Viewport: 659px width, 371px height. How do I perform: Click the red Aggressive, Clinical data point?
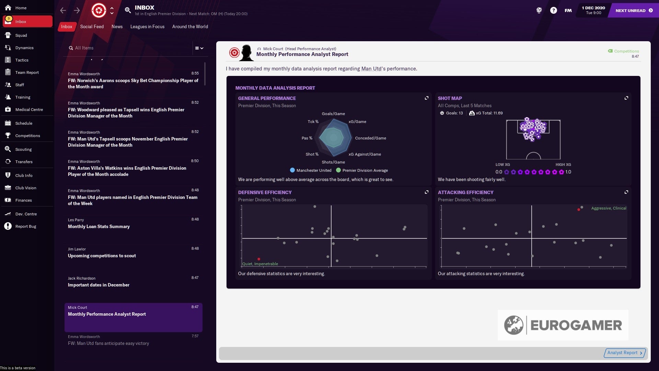point(579,210)
